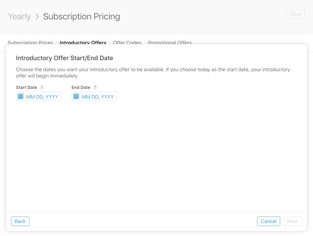
Task: Click the Subscription Pricing page heading
Action: point(81,16)
